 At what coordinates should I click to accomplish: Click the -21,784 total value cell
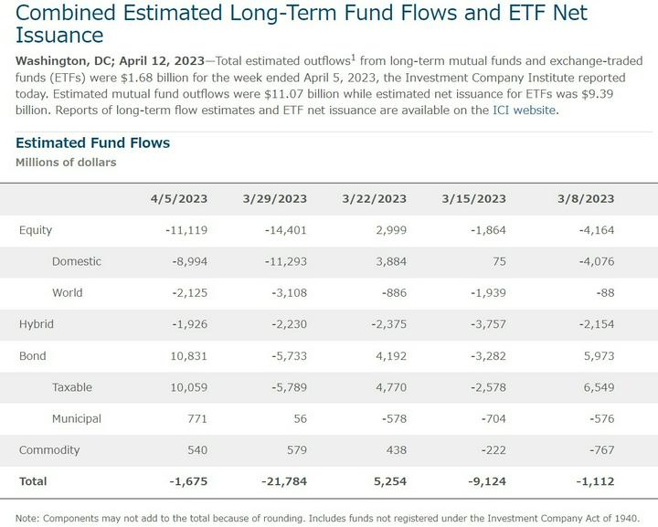[282, 480]
